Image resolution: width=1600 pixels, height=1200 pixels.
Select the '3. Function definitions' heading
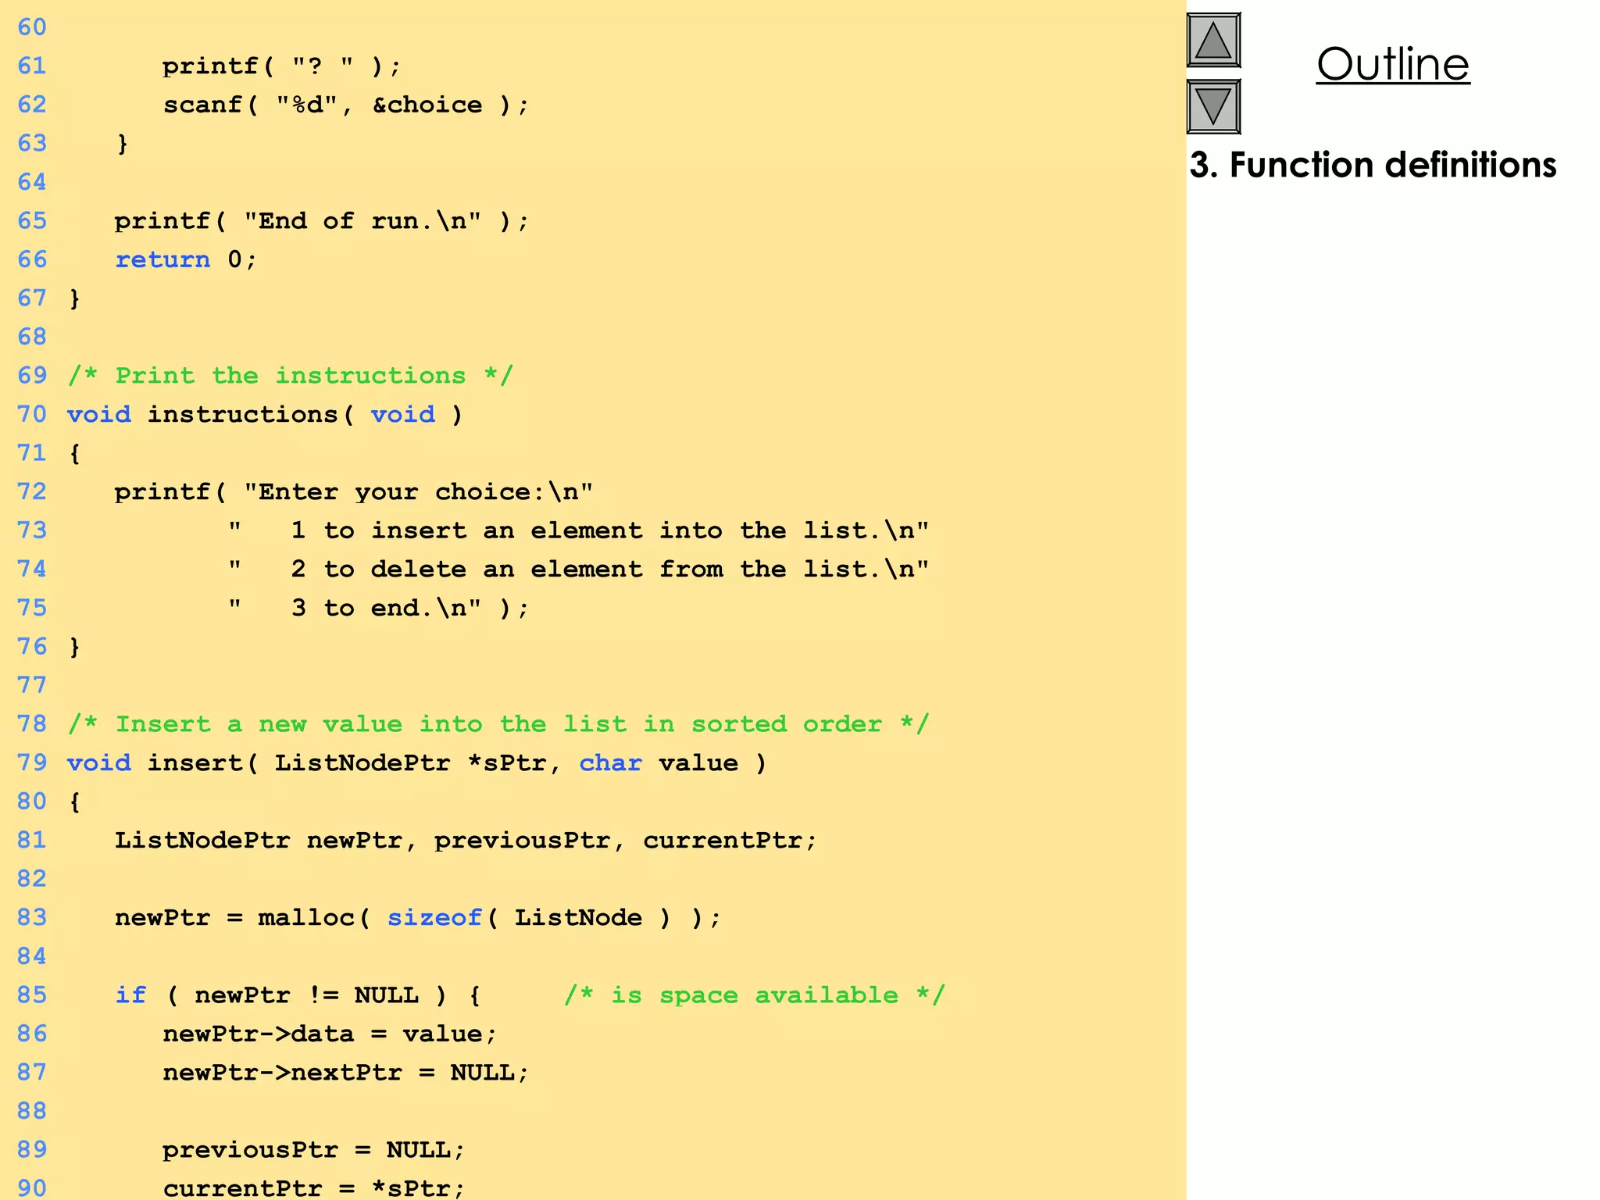coord(1373,165)
